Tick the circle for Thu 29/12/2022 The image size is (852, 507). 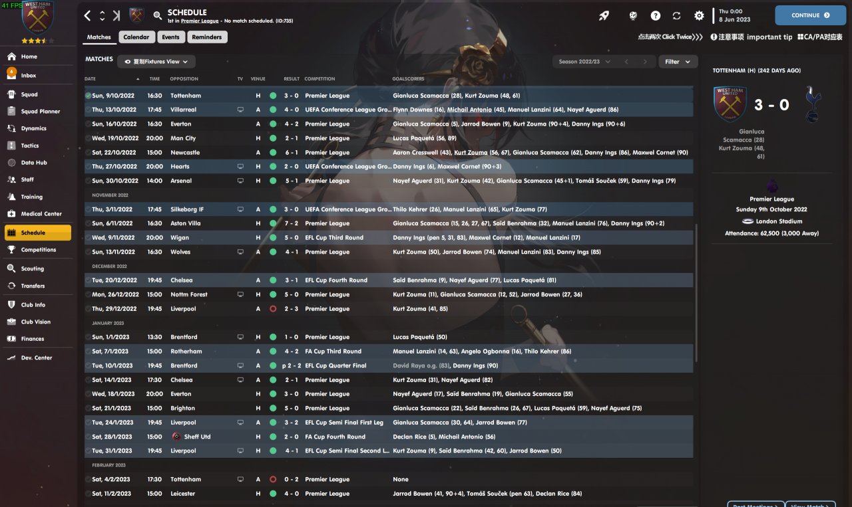[x=89, y=309]
